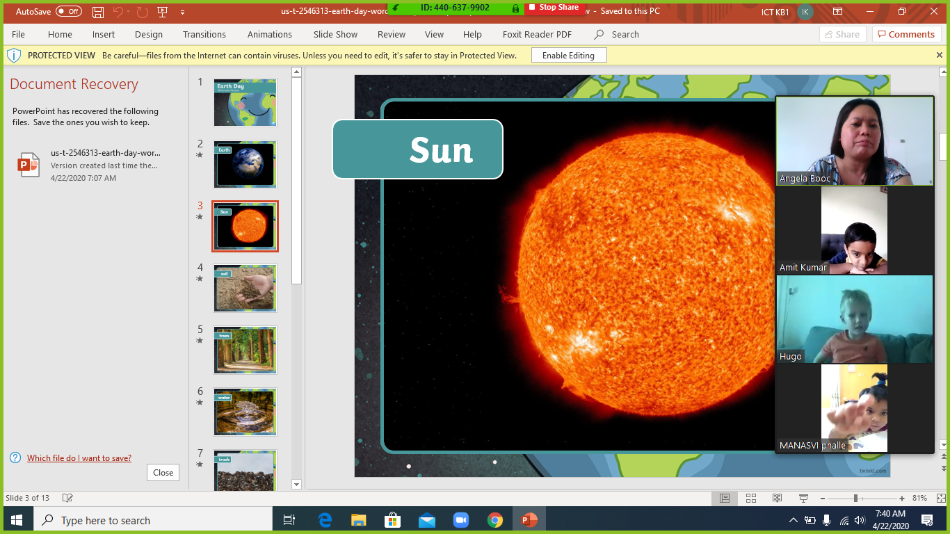Dismiss the Protected View message bar

tap(940, 55)
